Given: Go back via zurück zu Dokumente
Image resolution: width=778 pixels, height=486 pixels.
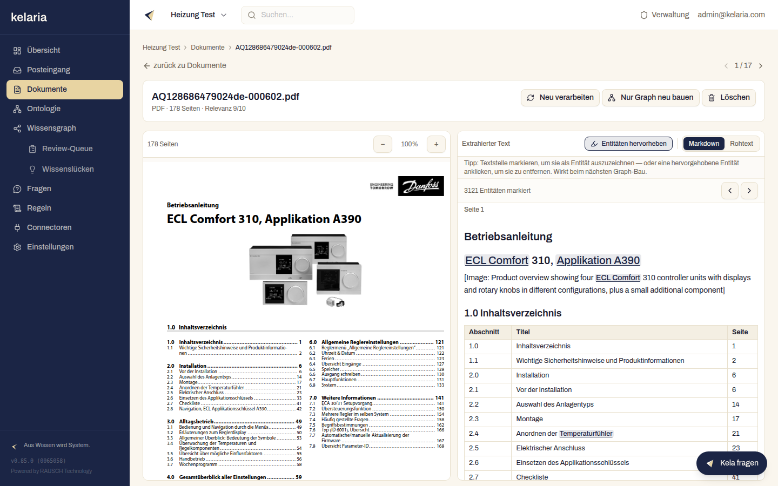Looking at the screenshot, I should tap(185, 66).
